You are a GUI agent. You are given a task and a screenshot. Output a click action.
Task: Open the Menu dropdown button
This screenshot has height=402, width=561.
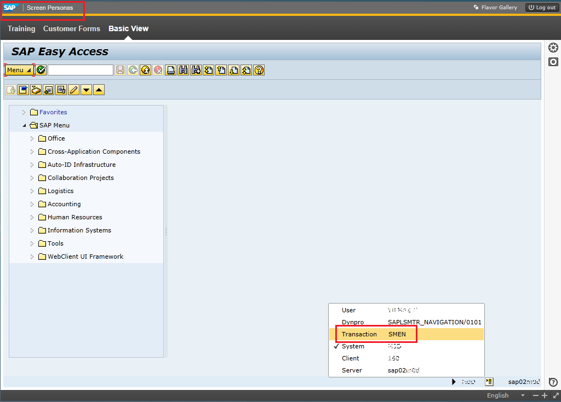click(x=19, y=70)
